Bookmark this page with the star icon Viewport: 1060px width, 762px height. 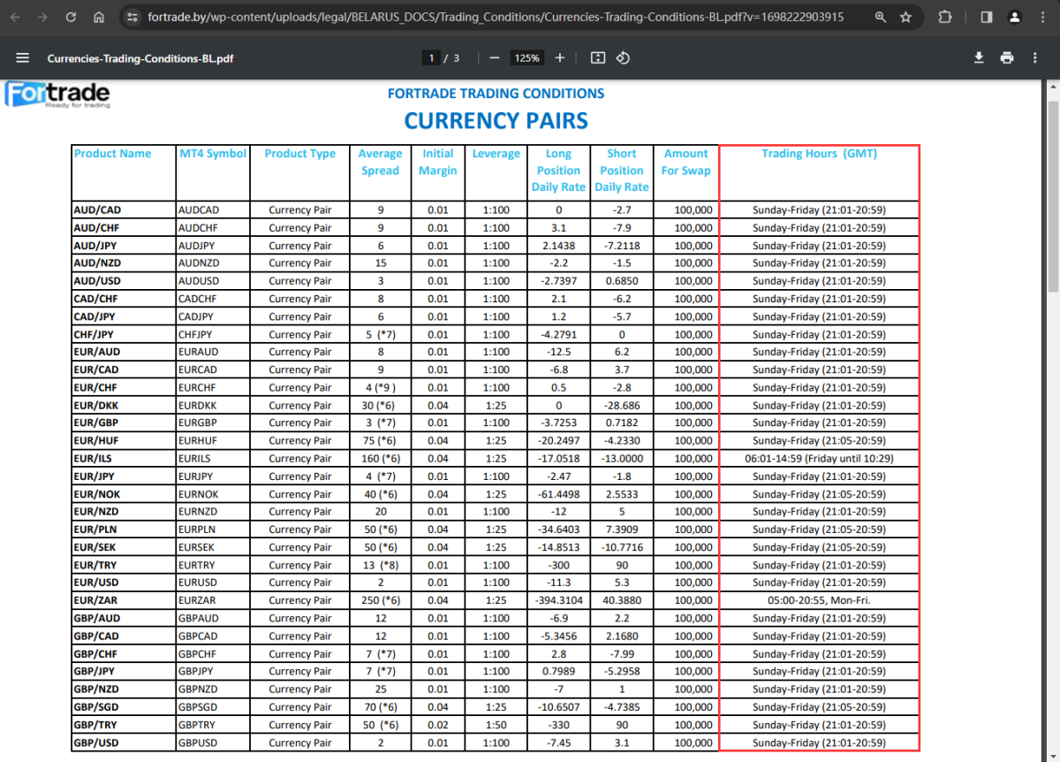(905, 17)
